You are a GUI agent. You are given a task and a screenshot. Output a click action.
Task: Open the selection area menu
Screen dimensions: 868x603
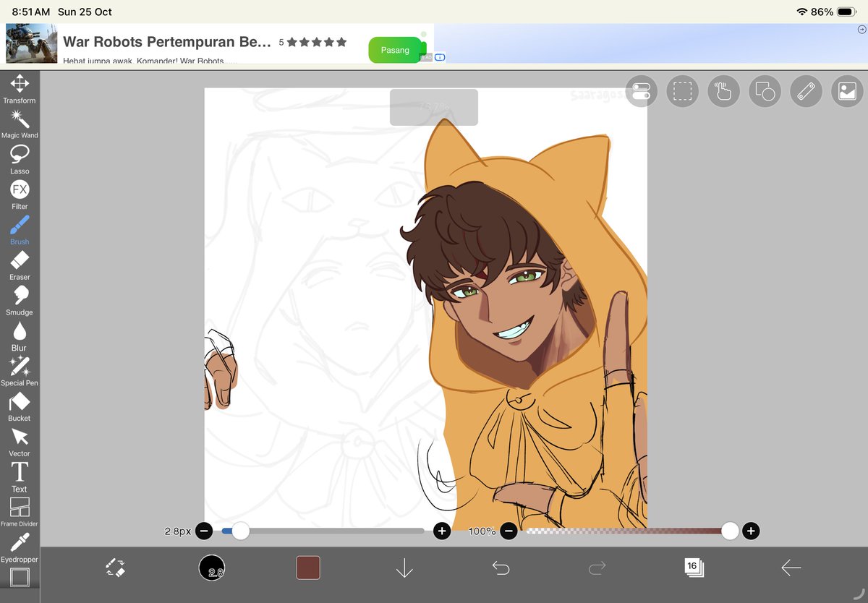click(682, 91)
